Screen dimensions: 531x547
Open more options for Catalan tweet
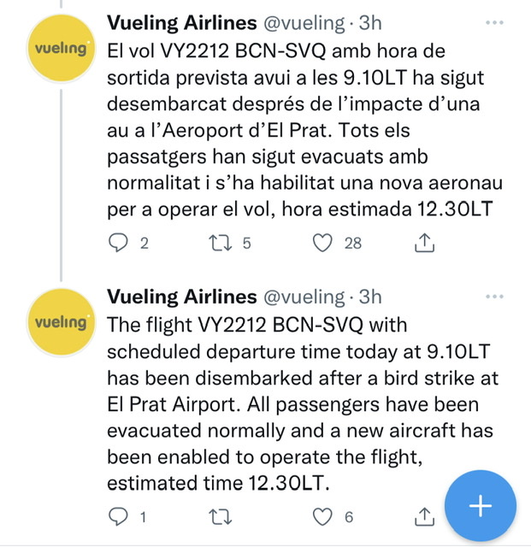[x=494, y=23]
